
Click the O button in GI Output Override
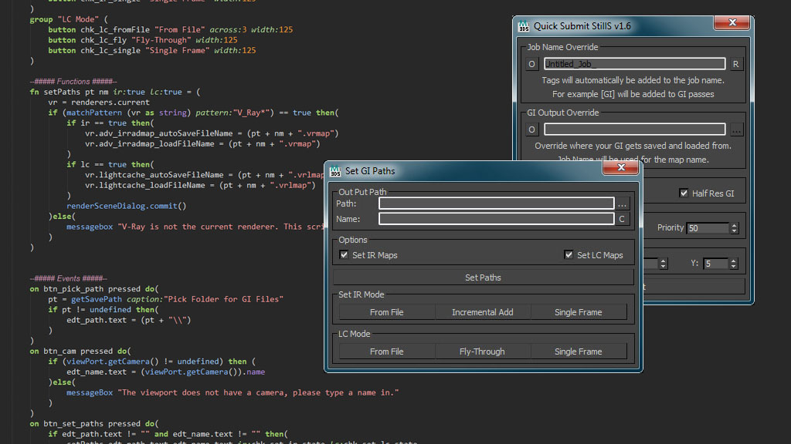(531, 129)
